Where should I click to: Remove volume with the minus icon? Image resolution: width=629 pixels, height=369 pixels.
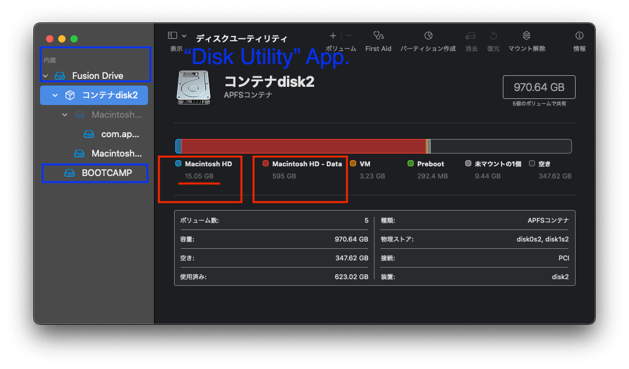tap(349, 36)
